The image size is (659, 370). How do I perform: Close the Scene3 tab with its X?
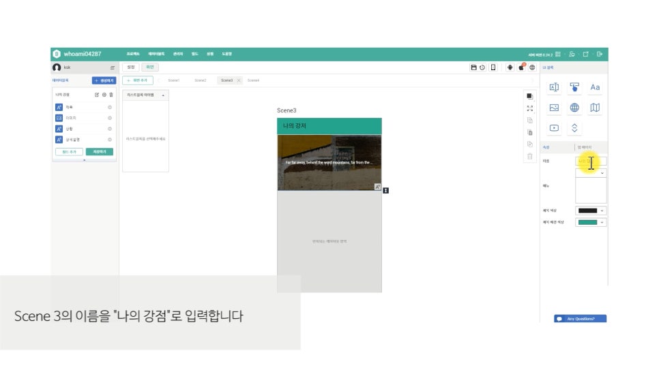click(239, 80)
